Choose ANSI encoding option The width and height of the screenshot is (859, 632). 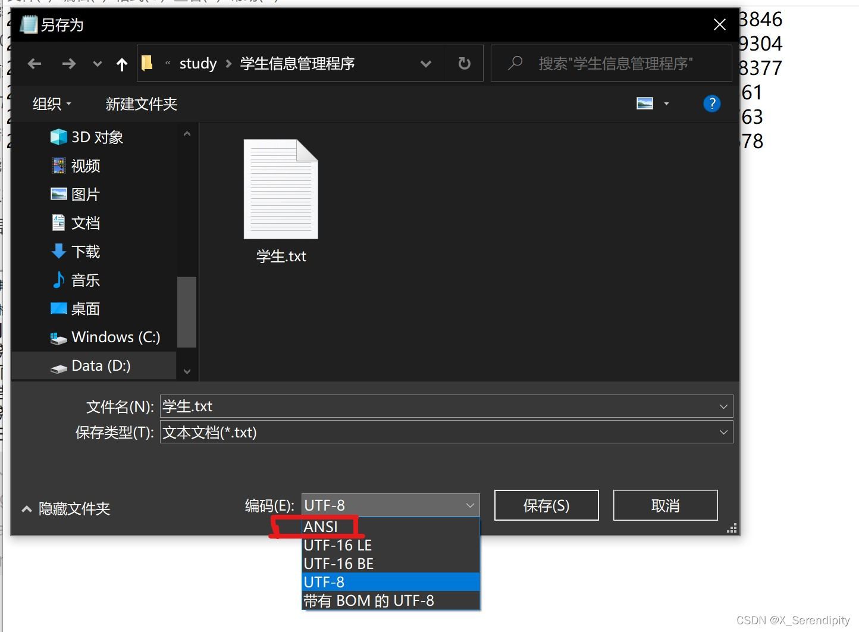pos(391,527)
